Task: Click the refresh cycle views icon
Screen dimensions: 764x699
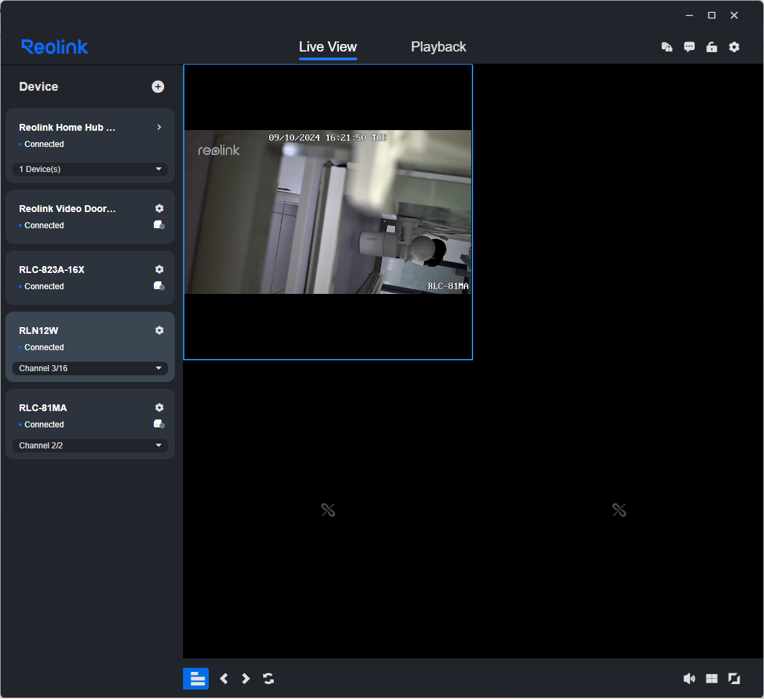Action: click(268, 679)
